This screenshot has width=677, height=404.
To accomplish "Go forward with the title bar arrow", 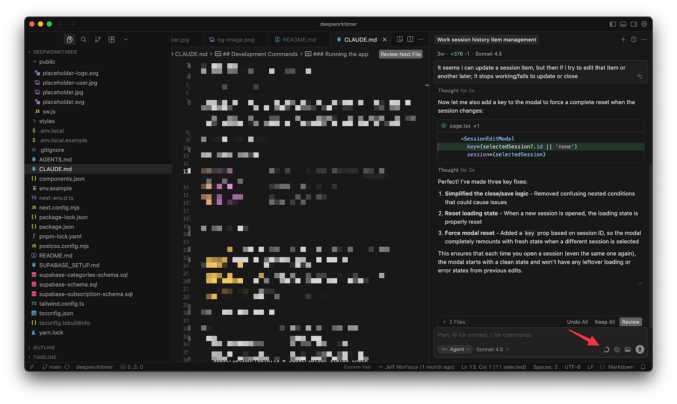I will tap(72, 24).
